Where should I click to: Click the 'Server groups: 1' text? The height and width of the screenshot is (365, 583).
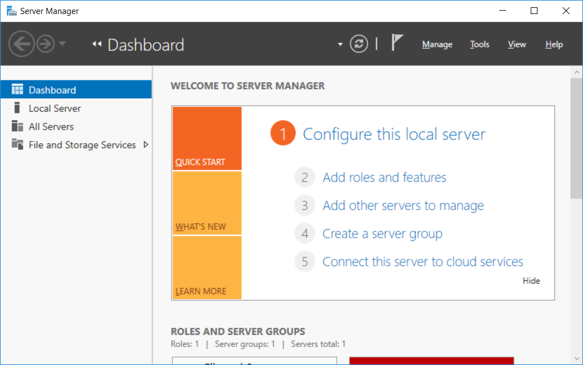245,344
